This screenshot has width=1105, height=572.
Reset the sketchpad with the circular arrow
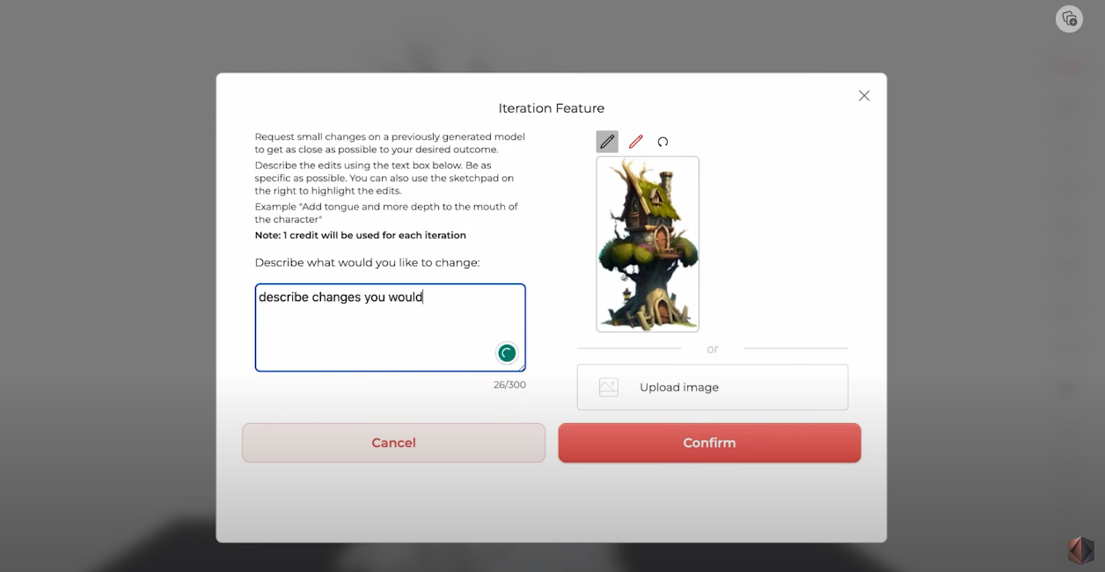pos(662,142)
